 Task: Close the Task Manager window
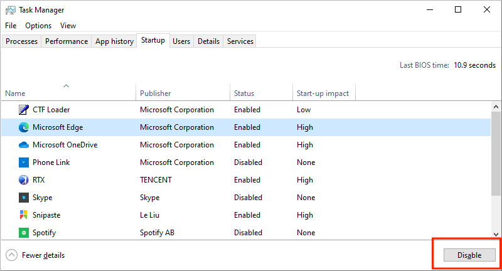click(487, 9)
